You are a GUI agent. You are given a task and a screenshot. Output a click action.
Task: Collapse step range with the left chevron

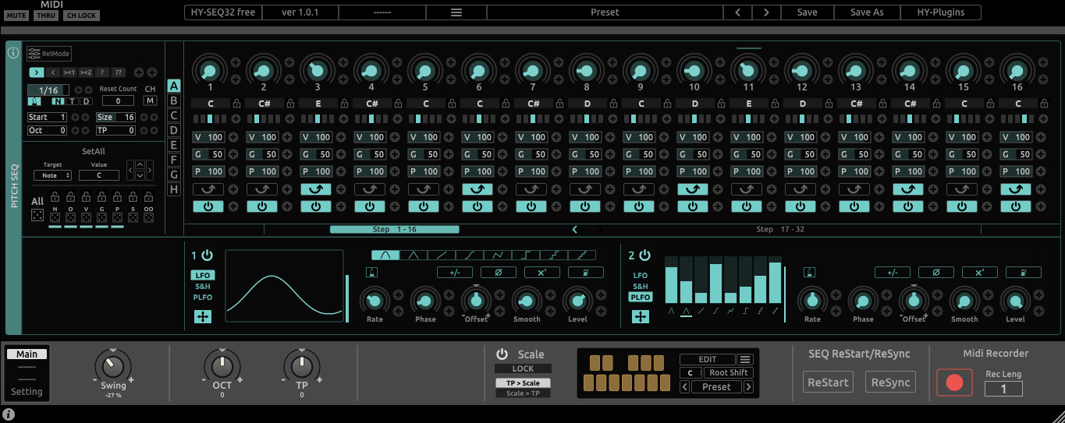tap(575, 230)
